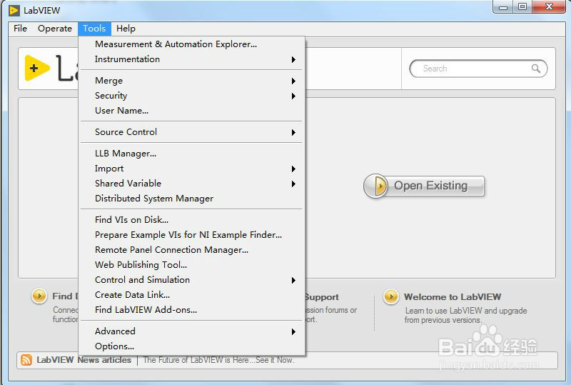Viewport: 571px width, 385px height.
Task: Click Advanced submenu arrow
Action: tap(293, 331)
